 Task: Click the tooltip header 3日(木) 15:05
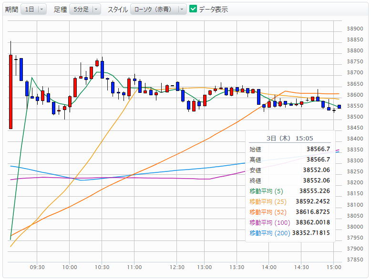(x=289, y=138)
